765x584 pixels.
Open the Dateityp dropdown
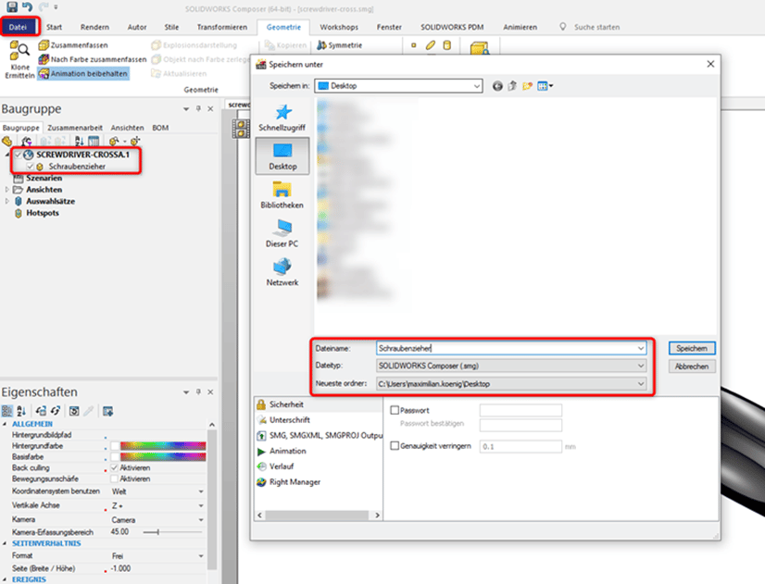point(640,366)
